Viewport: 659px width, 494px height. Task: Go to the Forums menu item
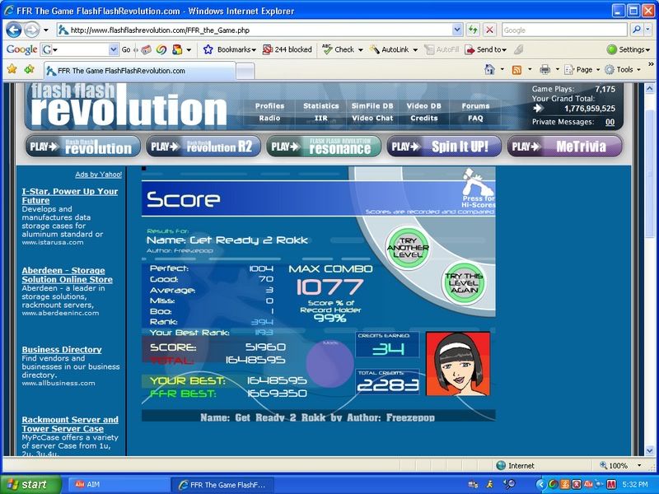coord(475,106)
